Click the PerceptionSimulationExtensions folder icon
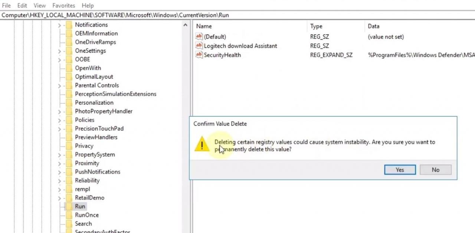This screenshot has width=475, height=233. [69, 94]
